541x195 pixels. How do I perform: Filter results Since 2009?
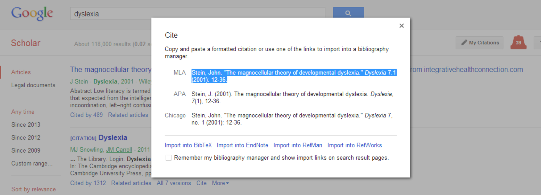(x=26, y=150)
